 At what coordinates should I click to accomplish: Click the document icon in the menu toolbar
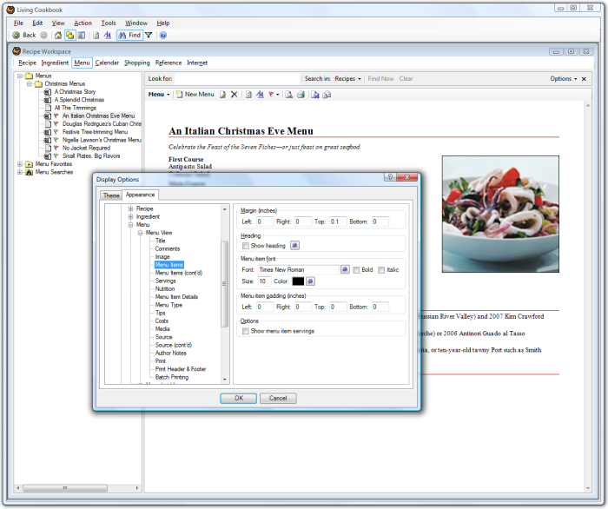(248, 94)
